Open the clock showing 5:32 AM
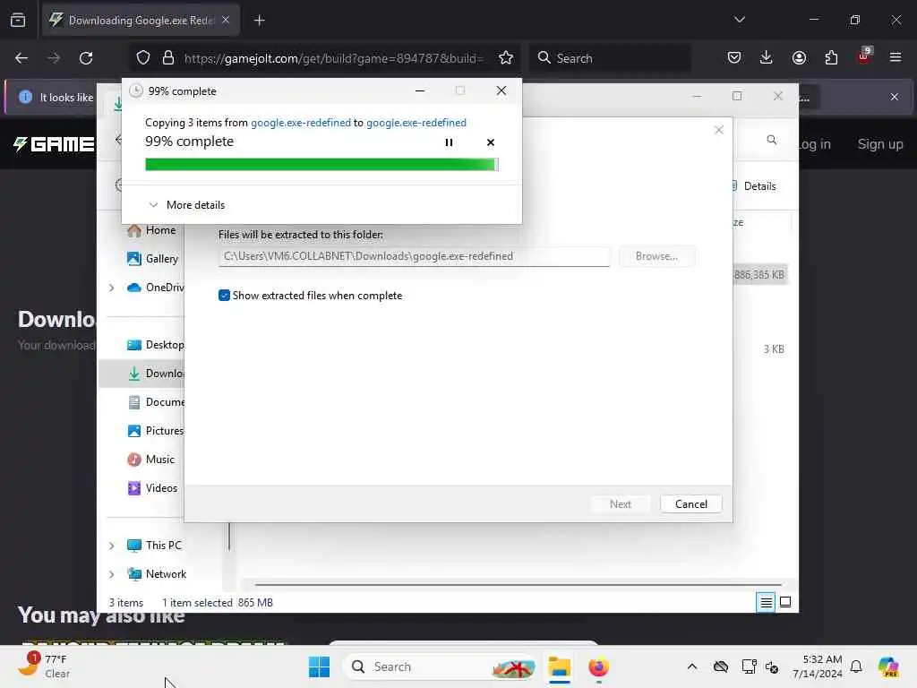917x688 pixels. [x=818, y=666]
